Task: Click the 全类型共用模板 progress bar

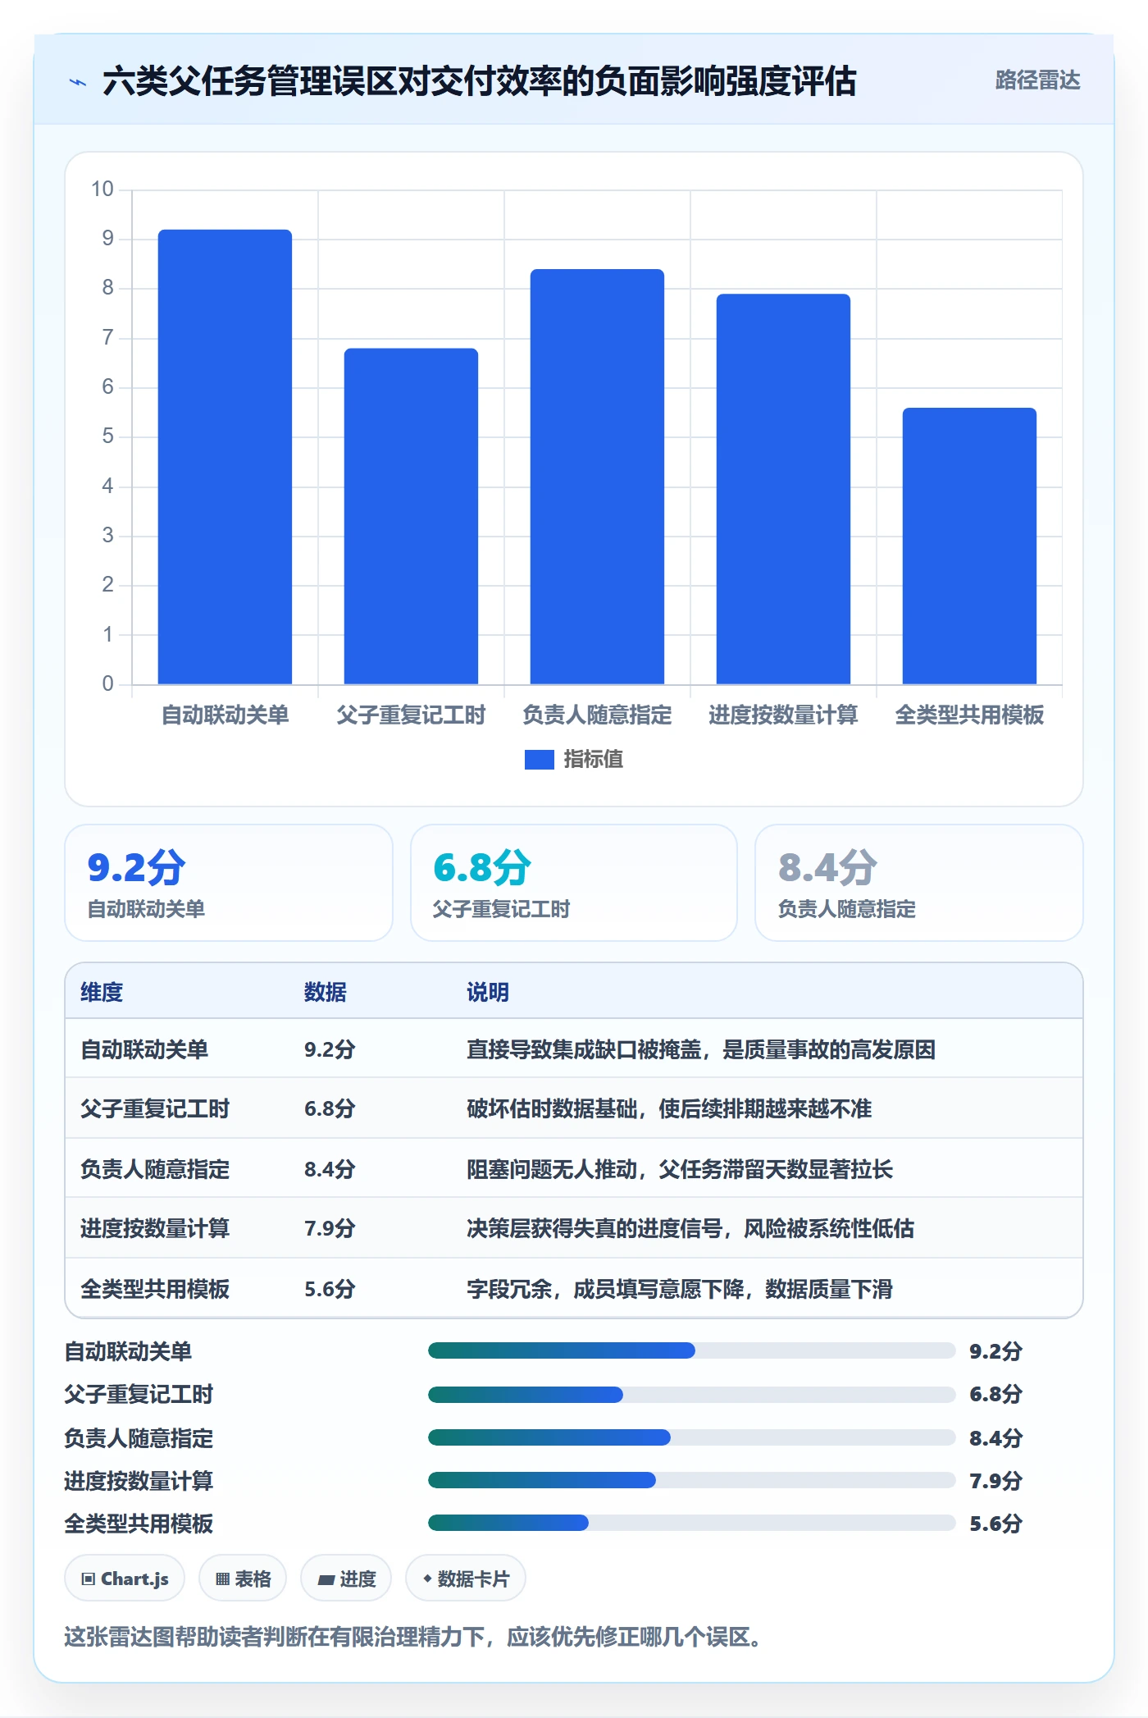Action: 691,1523
